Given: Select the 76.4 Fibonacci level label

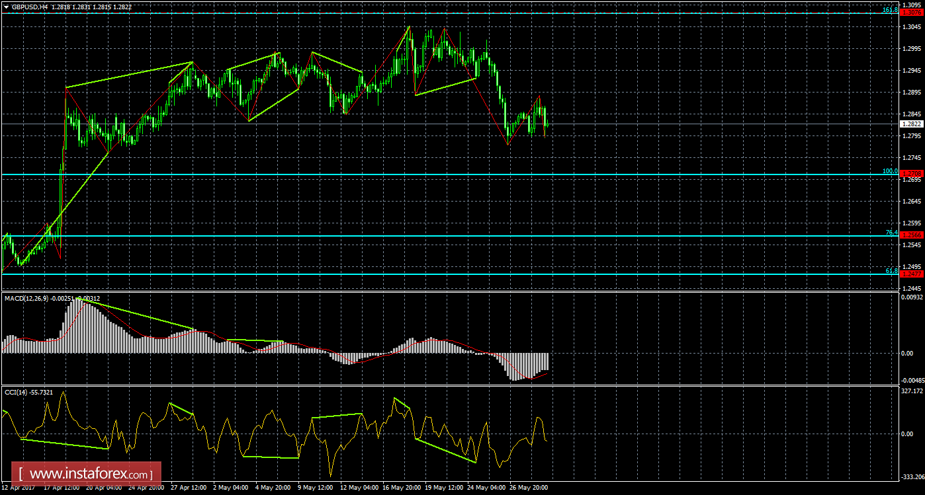Looking at the screenshot, I should coord(891,233).
